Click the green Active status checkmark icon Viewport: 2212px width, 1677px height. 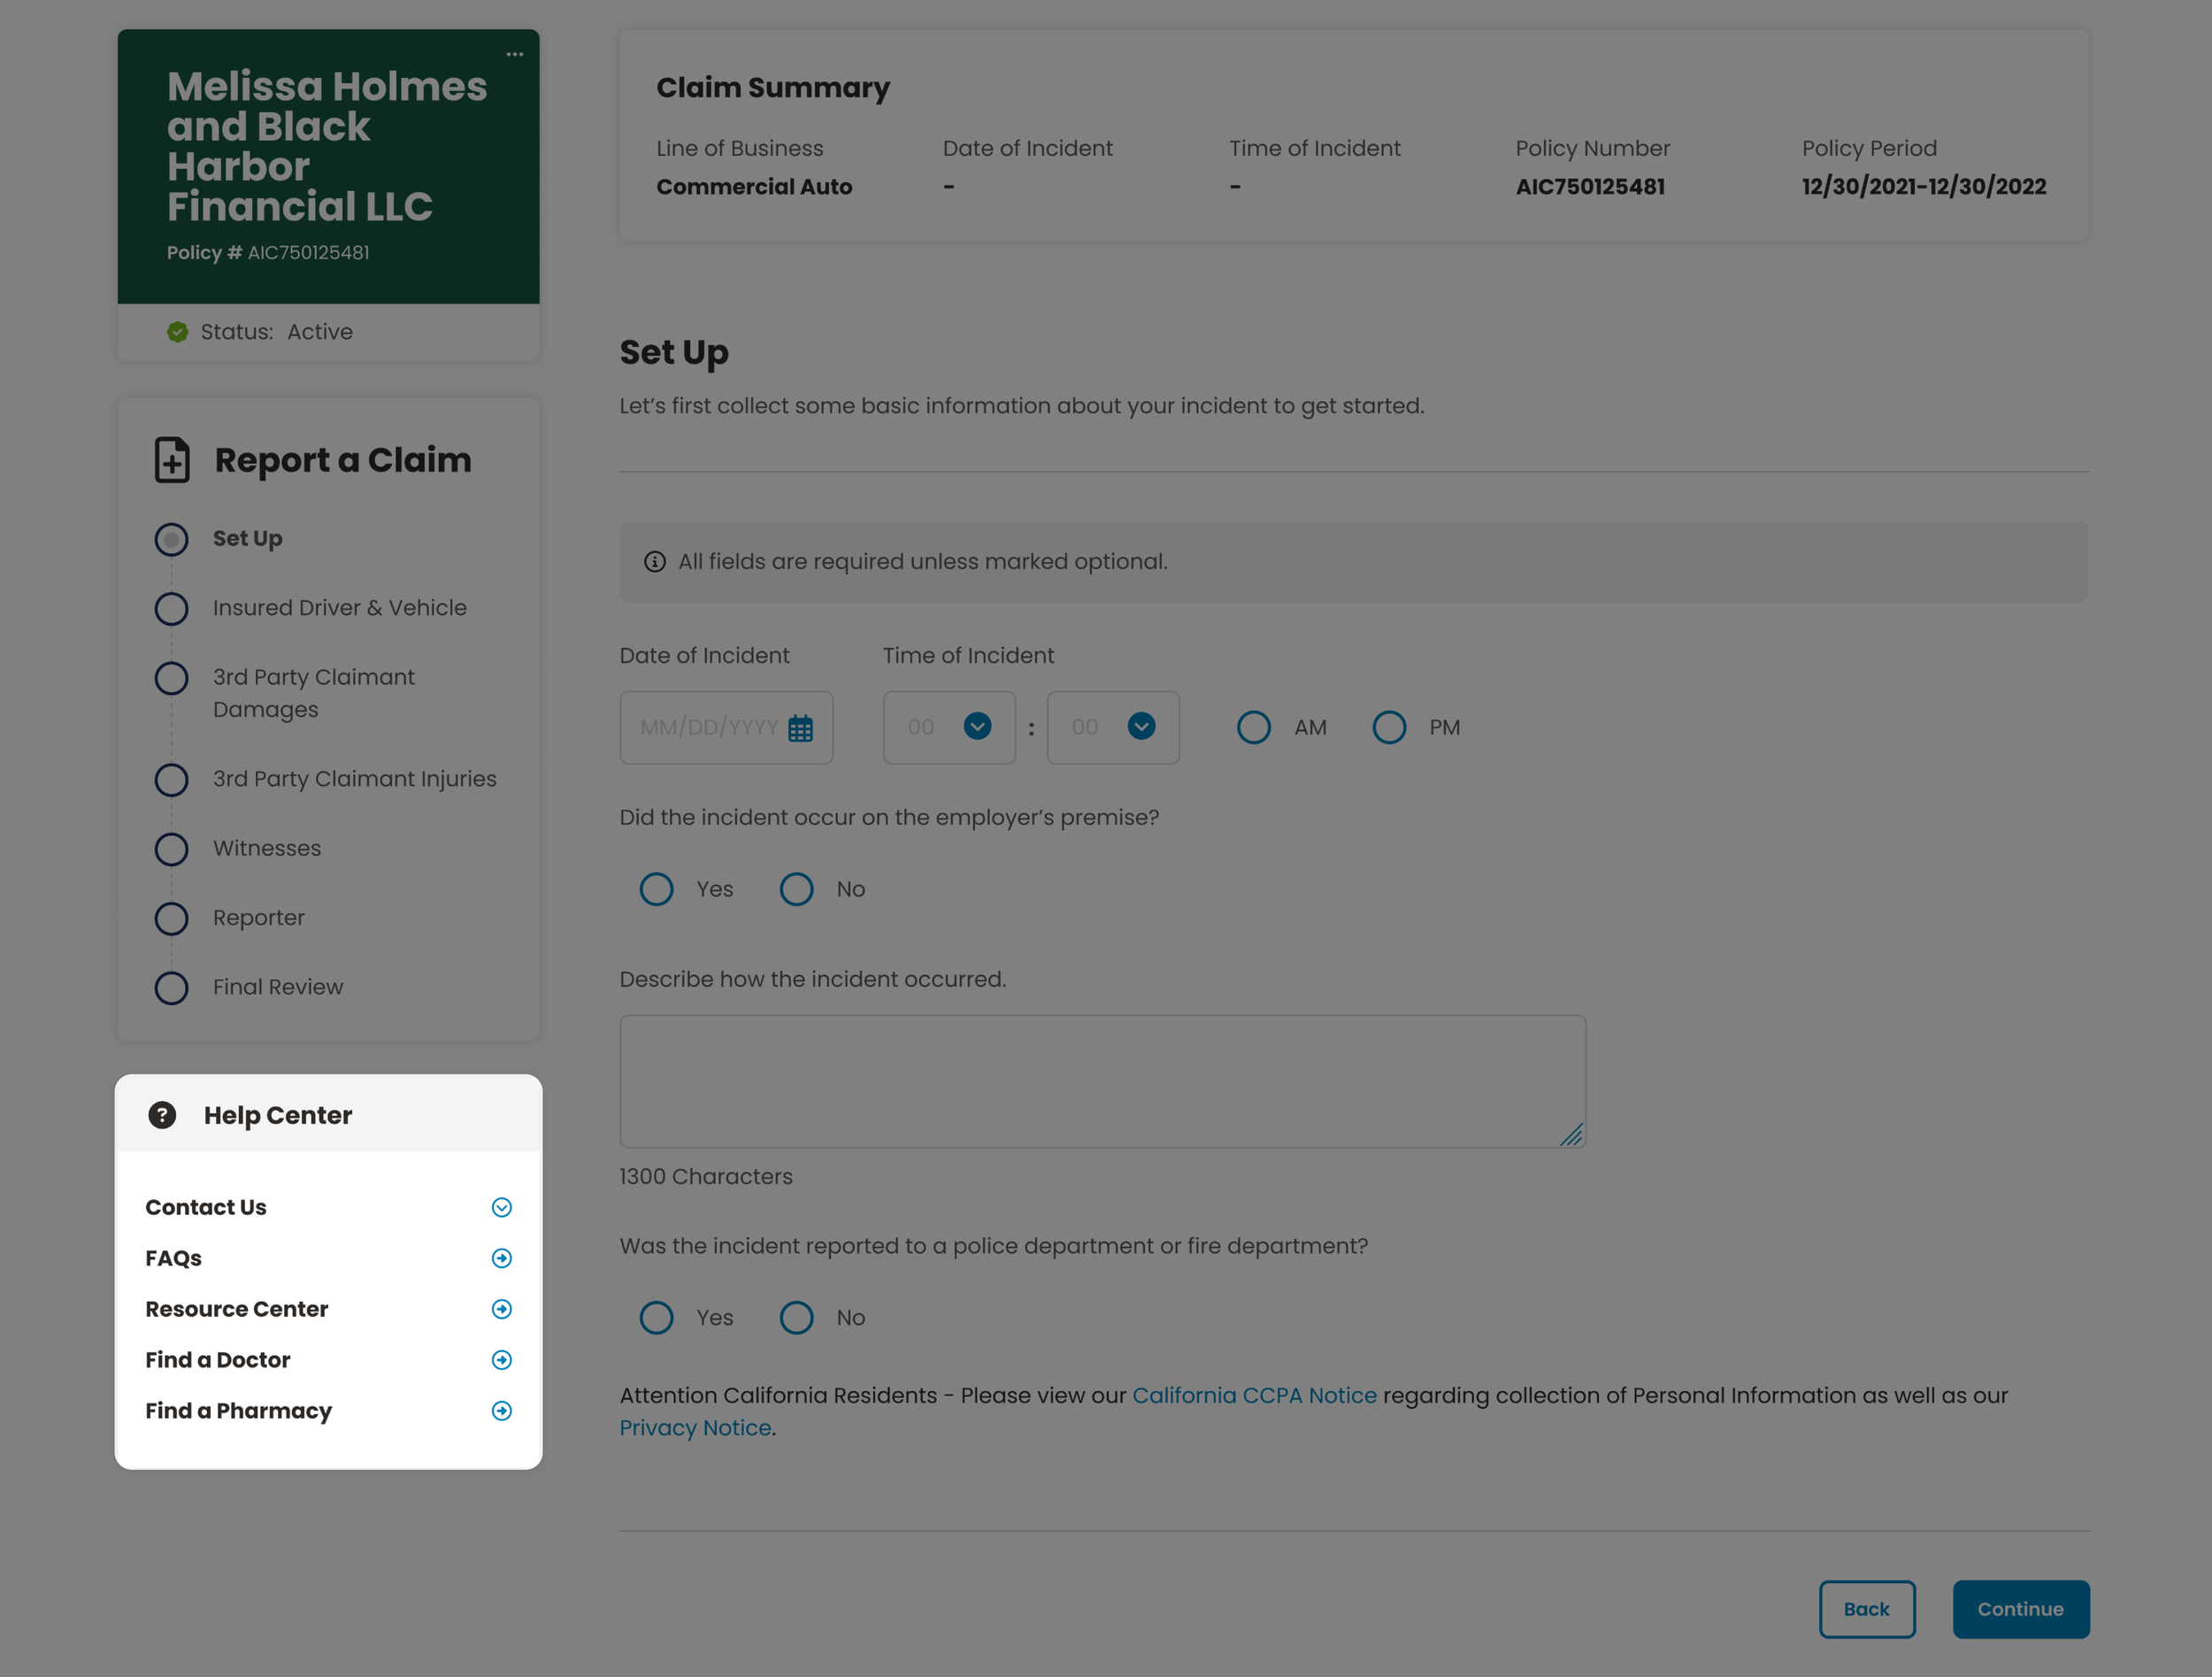pos(178,332)
